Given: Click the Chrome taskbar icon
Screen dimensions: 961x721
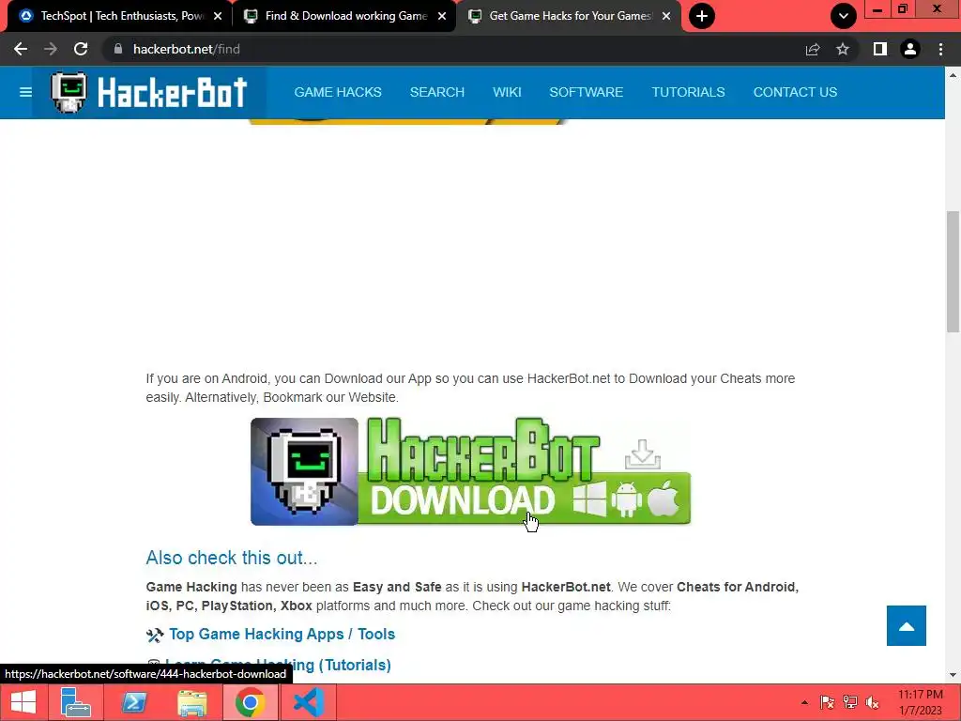Looking at the screenshot, I should click(250, 702).
